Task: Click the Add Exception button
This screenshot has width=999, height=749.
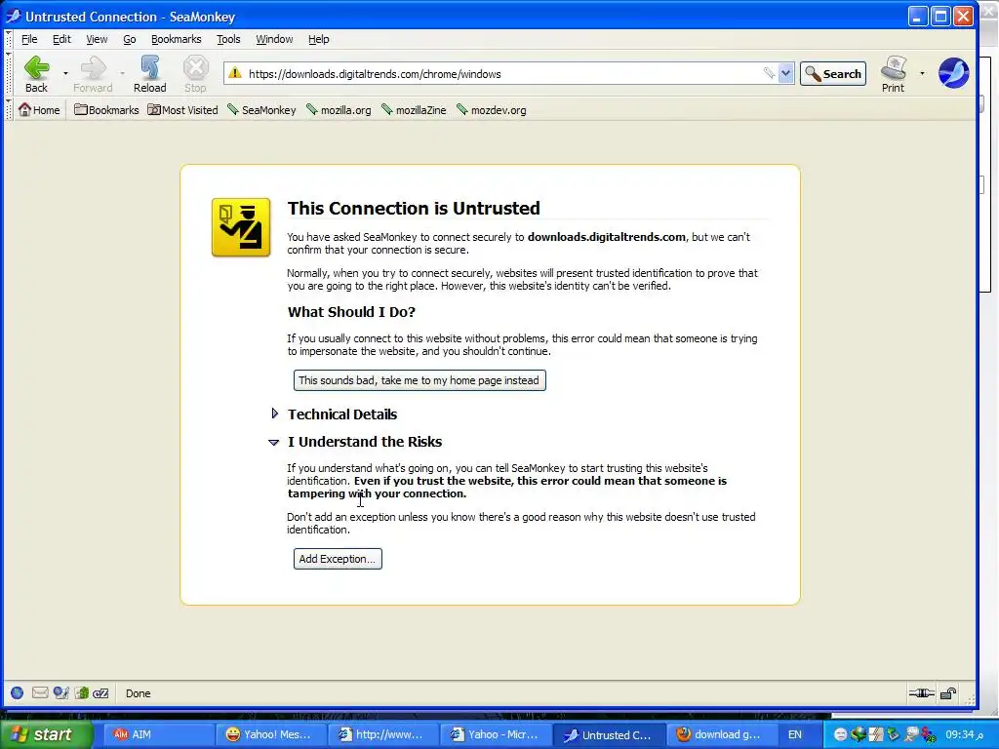Action: [338, 559]
